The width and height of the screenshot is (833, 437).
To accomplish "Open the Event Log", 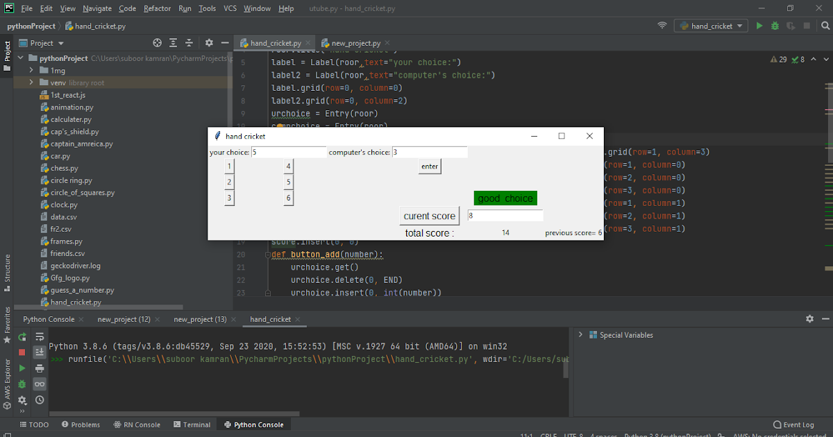I will [x=793, y=424].
